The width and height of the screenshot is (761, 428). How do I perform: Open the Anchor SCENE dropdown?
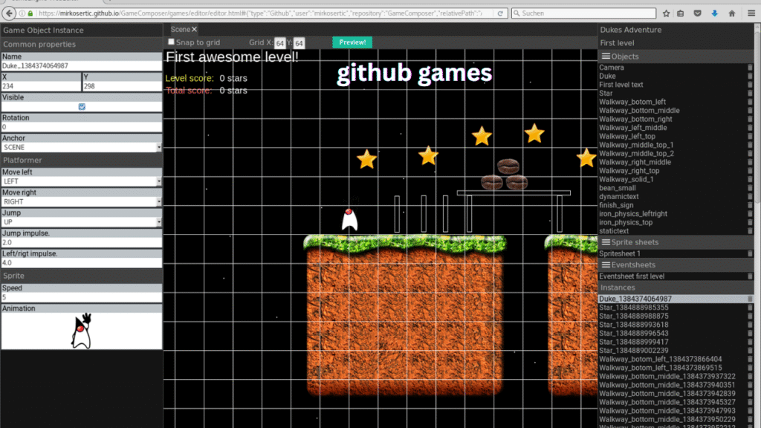[82, 147]
